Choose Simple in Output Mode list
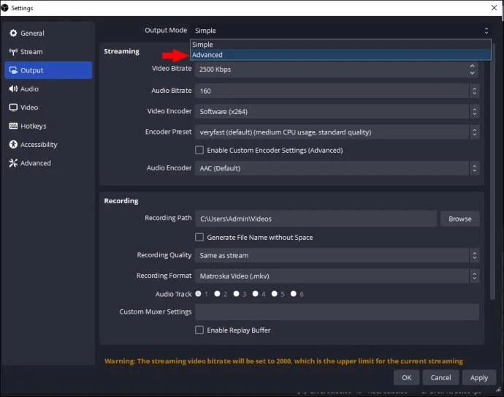Viewport: 504px width, 397px height. pos(340,45)
